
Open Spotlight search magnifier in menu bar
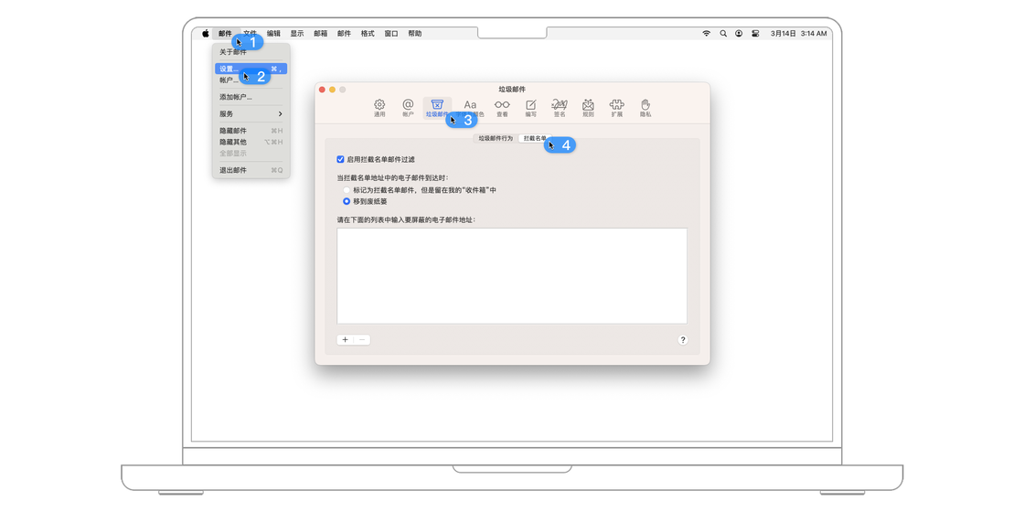click(x=723, y=33)
